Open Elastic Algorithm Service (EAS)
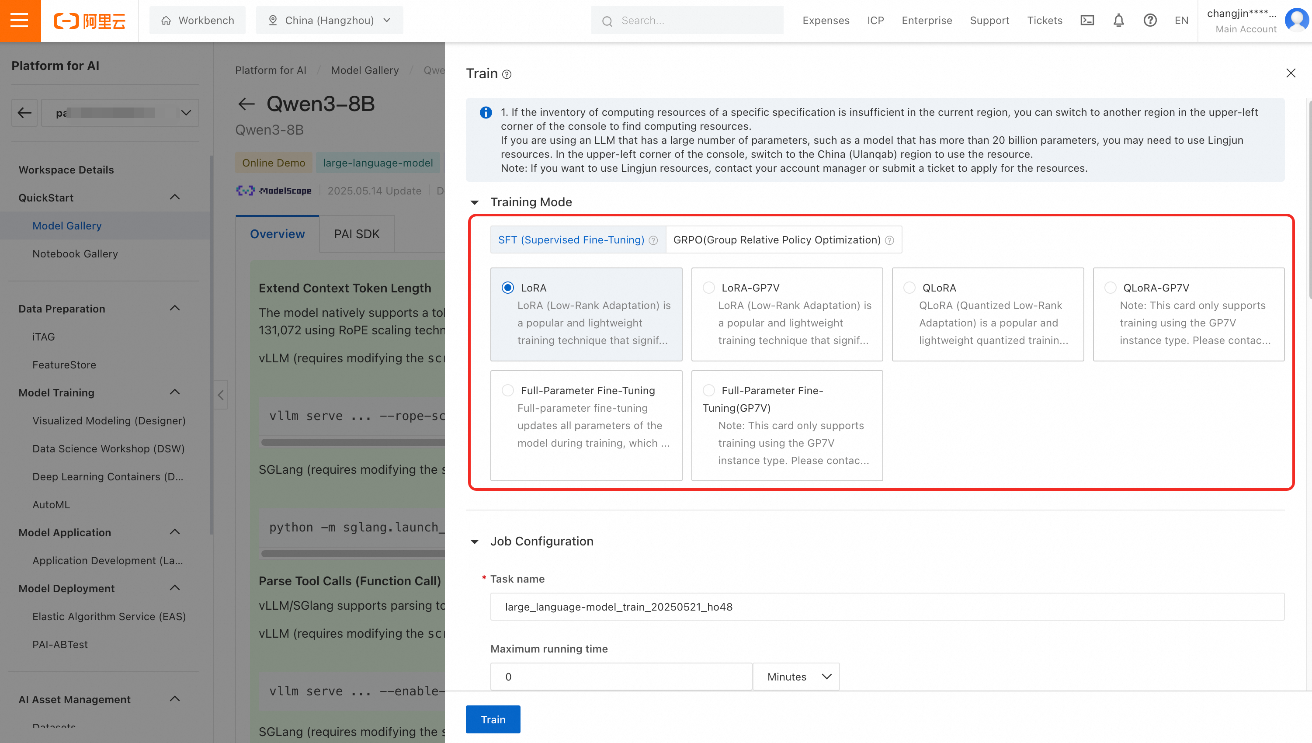Screen dimensions: 1312x743 (x=109, y=616)
